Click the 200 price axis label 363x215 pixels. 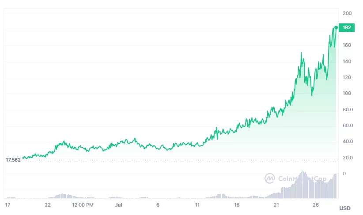point(347,13)
